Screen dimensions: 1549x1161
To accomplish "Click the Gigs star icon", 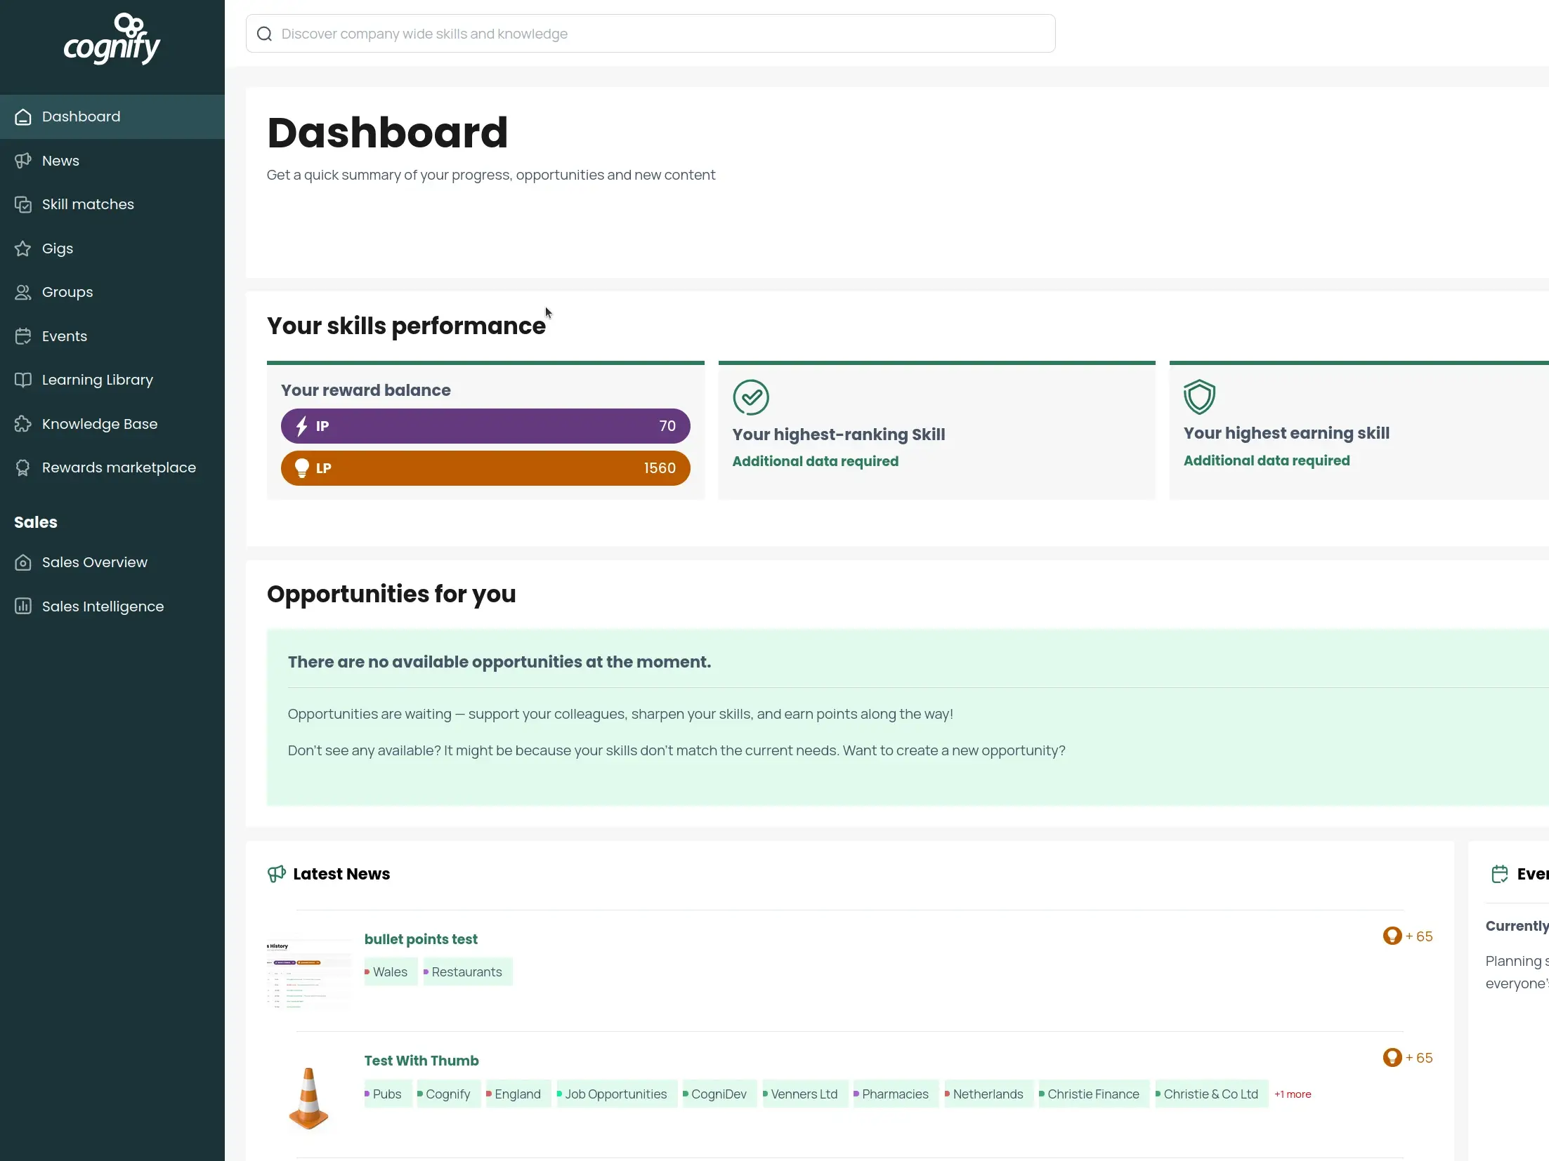I will tap(23, 248).
